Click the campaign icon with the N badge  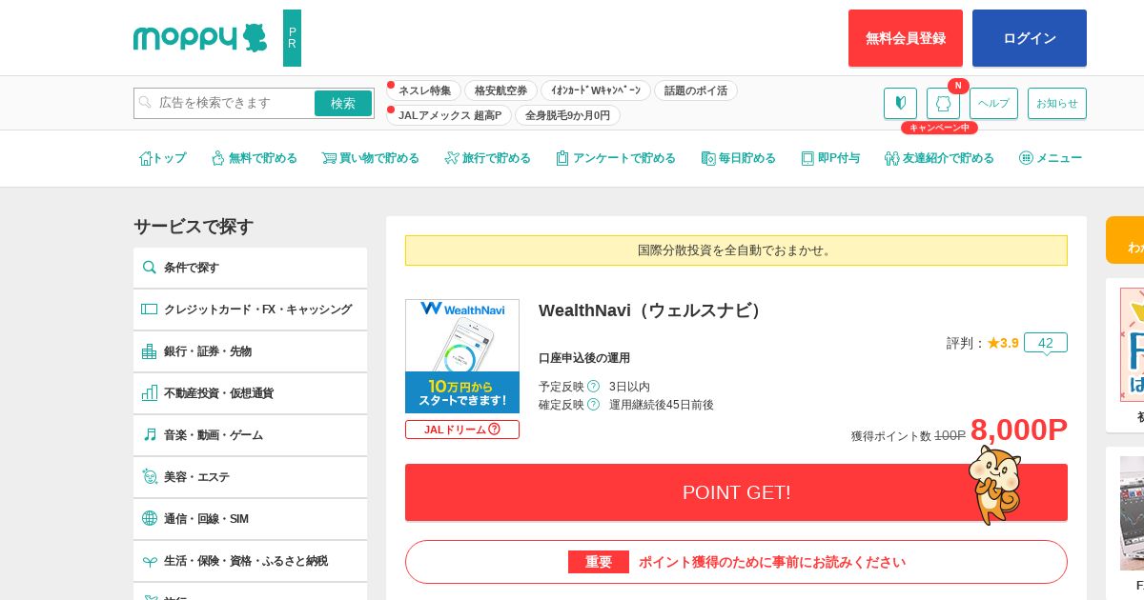click(x=943, y=103)
